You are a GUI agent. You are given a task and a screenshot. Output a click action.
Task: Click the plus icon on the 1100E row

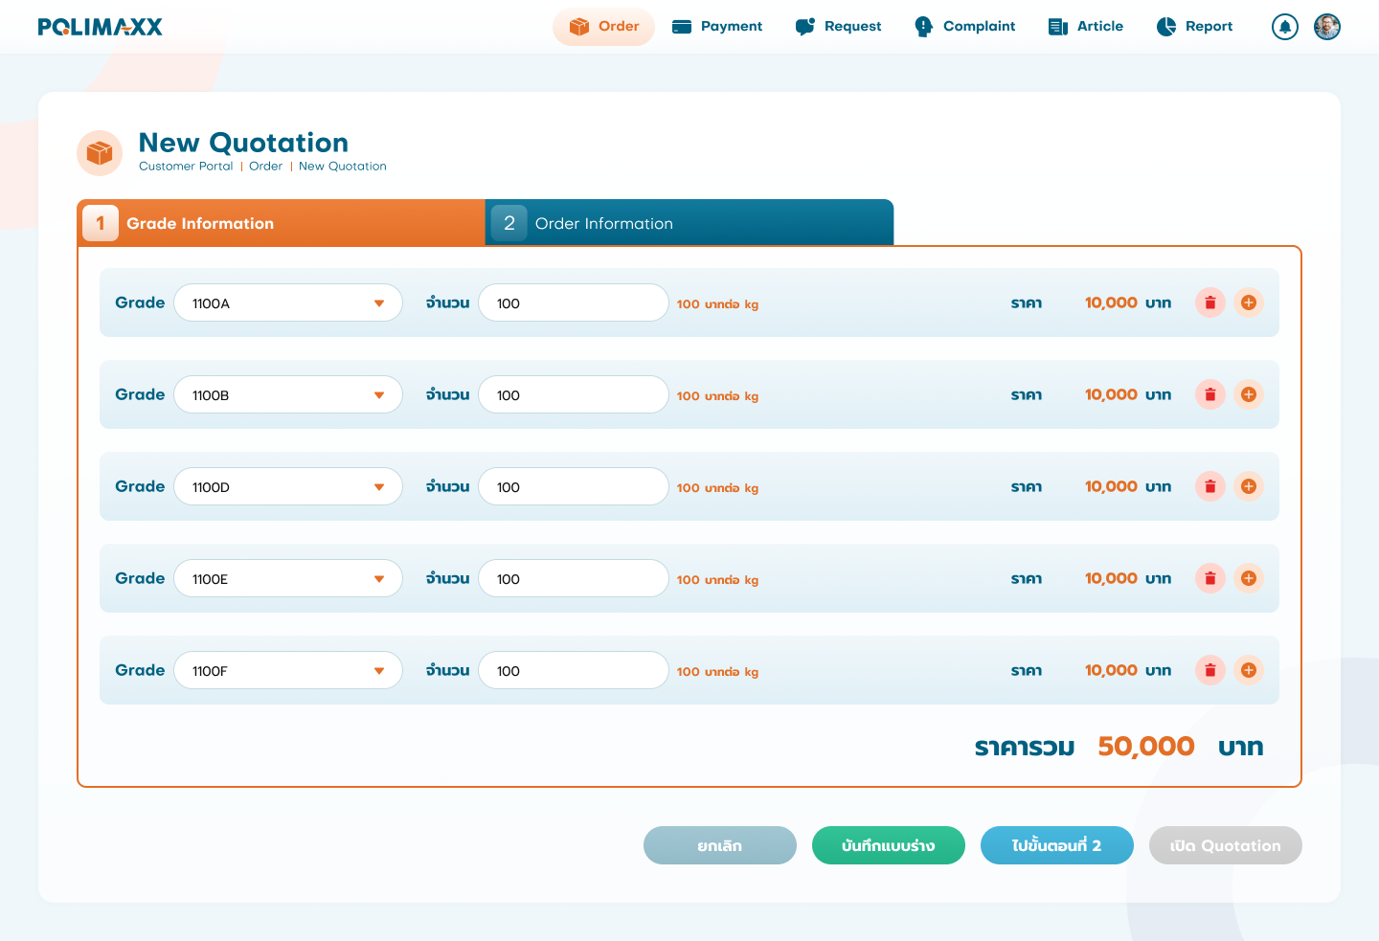pyautogui.click(x=1248, y=578)
